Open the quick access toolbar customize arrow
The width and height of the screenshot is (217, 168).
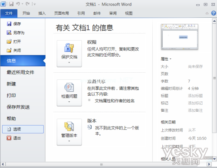34,4
